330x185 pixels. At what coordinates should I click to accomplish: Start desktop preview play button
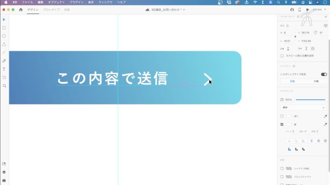pos(307,10)
